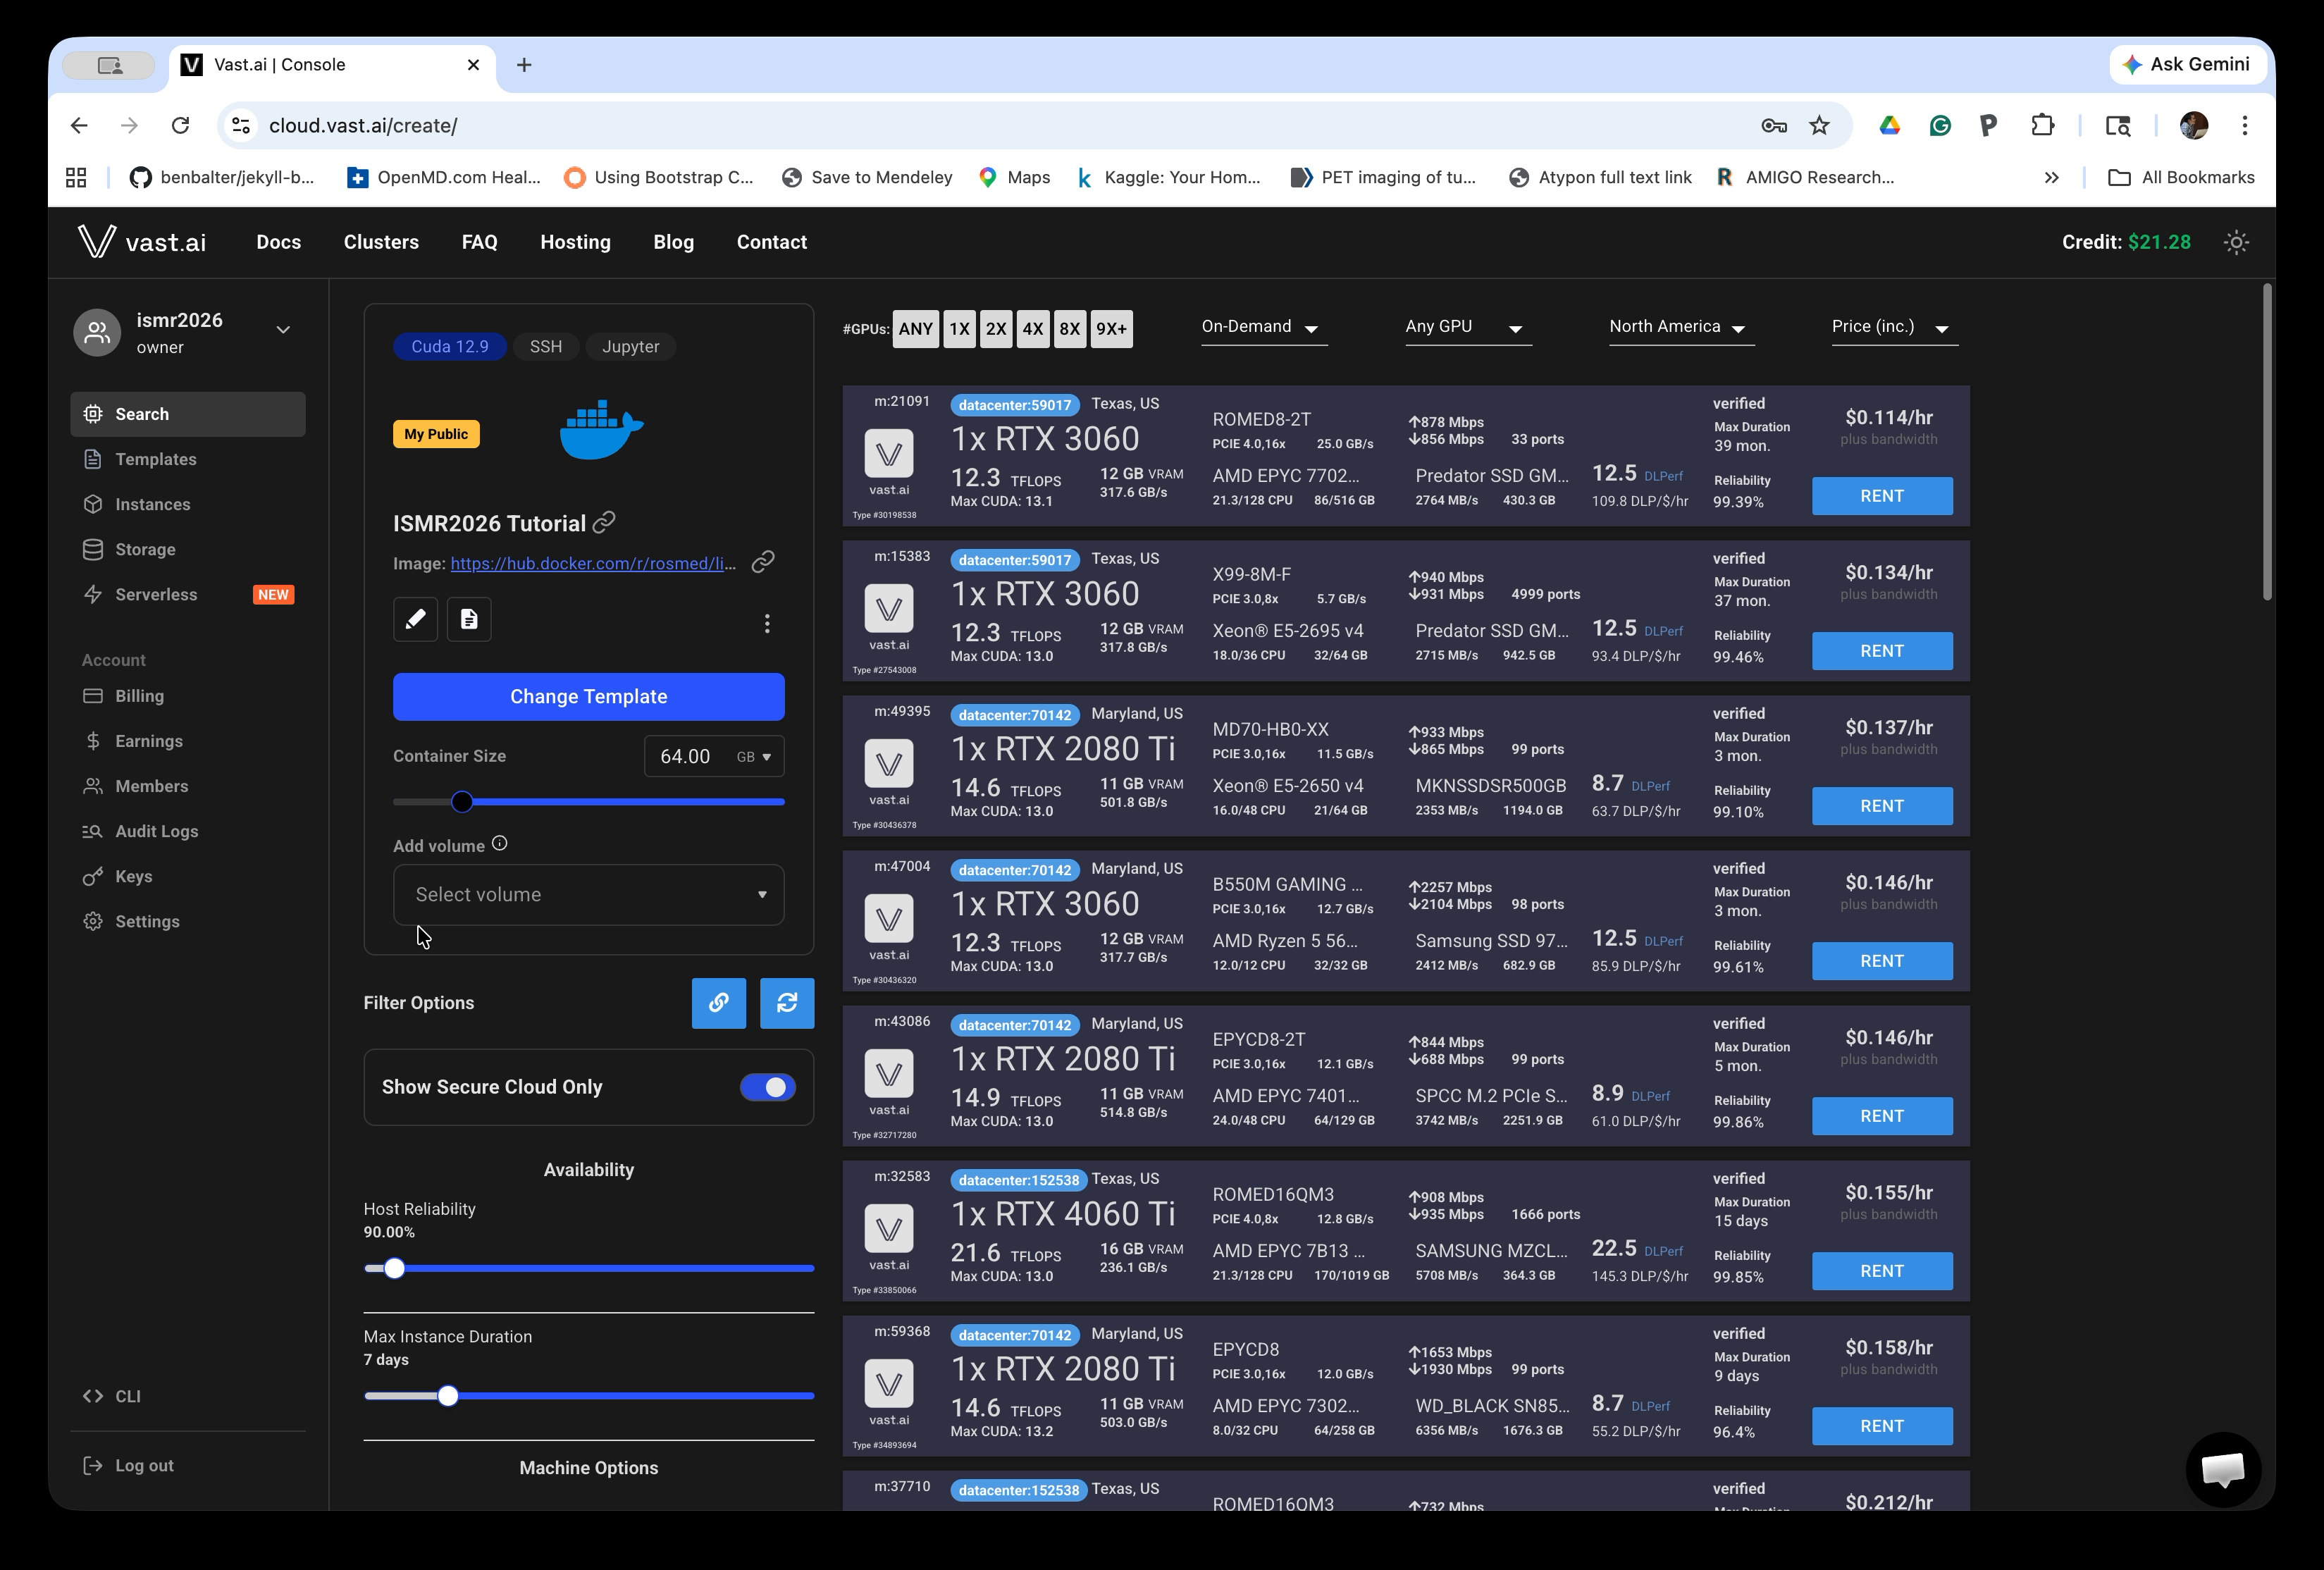Toggle dark mode with the sun icon
This screenshot has width=2324, height=1570.
[2237, 242]
